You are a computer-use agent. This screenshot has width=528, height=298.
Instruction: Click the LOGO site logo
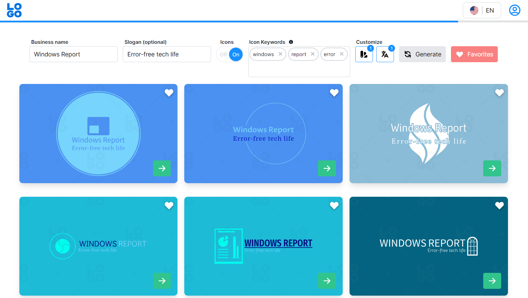click(14, 10)
